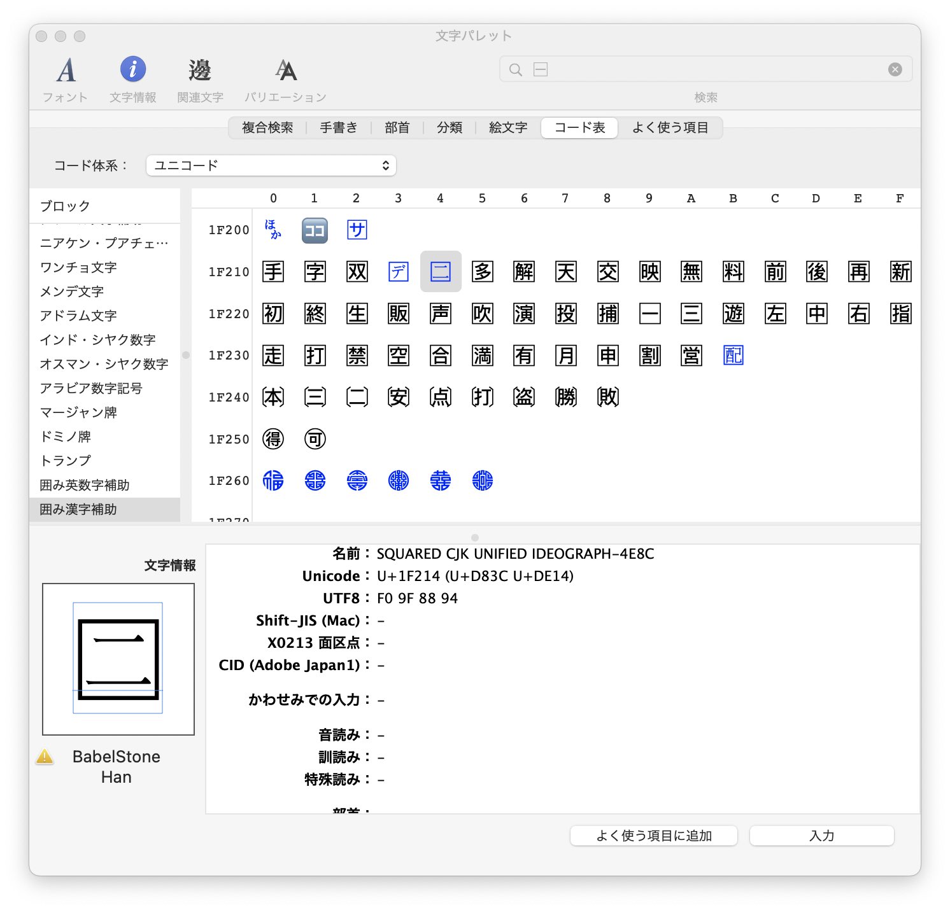Select アラビア数字記号 block
The height and width of the screenshot is (910, 950).
pos(105,388)
